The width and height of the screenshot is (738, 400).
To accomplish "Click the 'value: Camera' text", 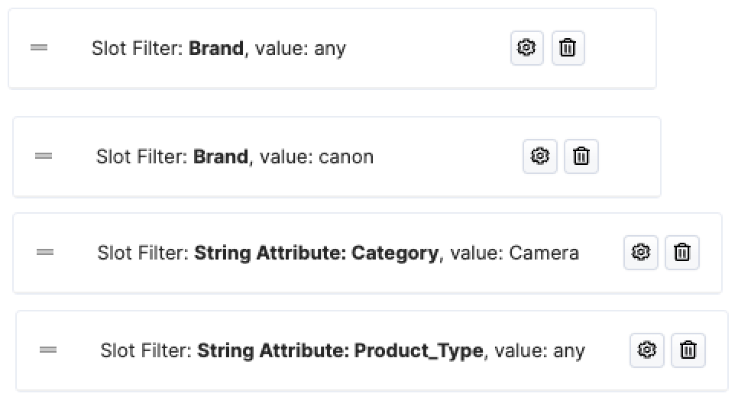I will click(514, 253).
